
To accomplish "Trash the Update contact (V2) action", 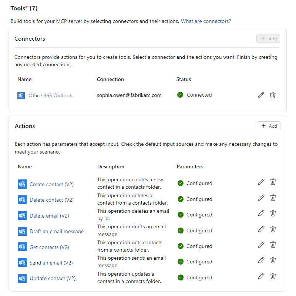I will [273, 276].
